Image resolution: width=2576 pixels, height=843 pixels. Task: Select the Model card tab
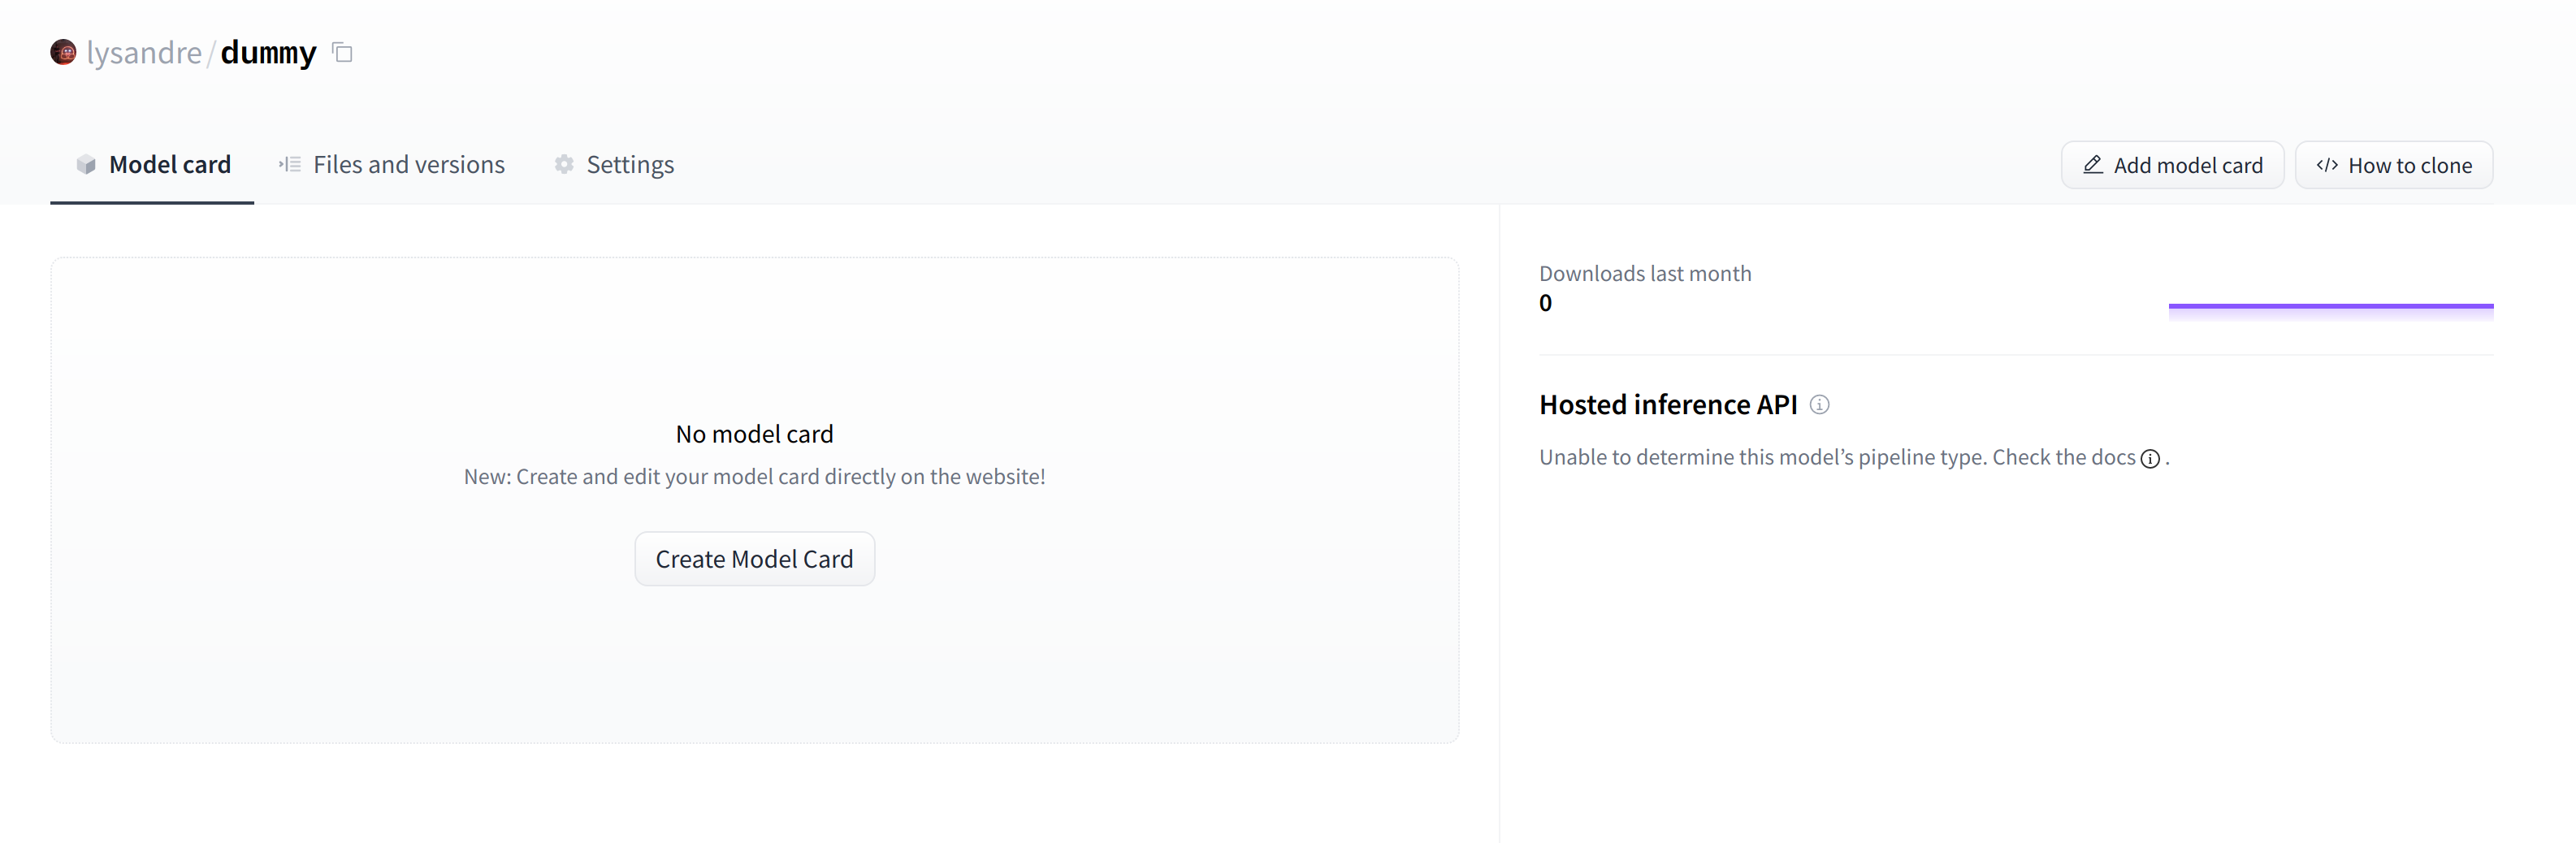(x=170, y=164)
